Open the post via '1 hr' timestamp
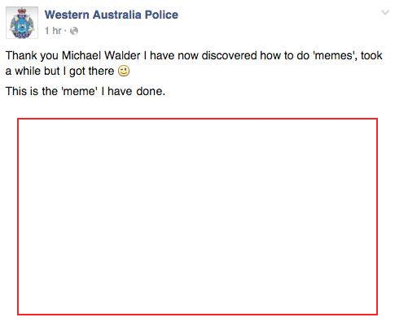The height and width of the screenshot is (326, 395). coord(53,31)
